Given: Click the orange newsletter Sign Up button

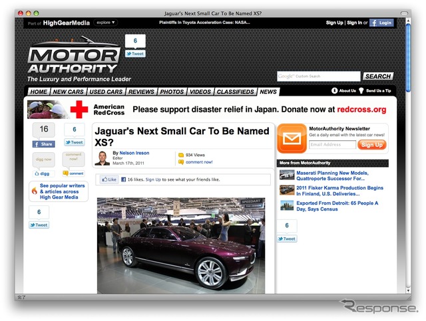Looking at the screenshot, I should (372, 145).
